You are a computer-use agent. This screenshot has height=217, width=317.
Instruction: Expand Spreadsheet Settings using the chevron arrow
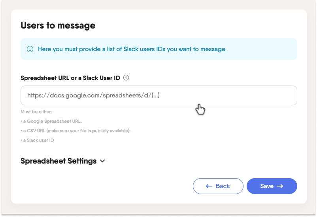(102, 161)
